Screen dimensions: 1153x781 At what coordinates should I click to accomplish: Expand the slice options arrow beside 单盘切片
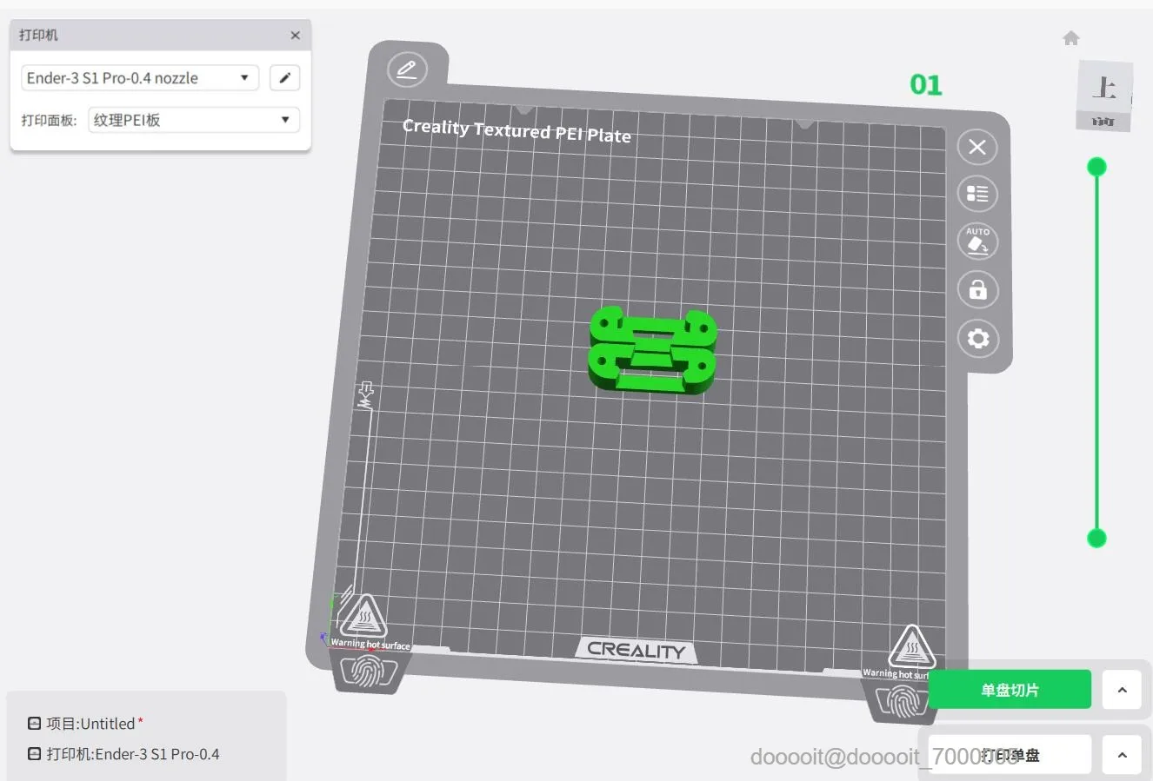coord(1122,690)
